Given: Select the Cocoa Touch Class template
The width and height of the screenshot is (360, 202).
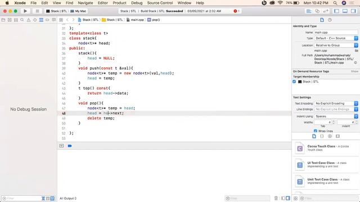Looking at the screenshot, I should 326,148.
